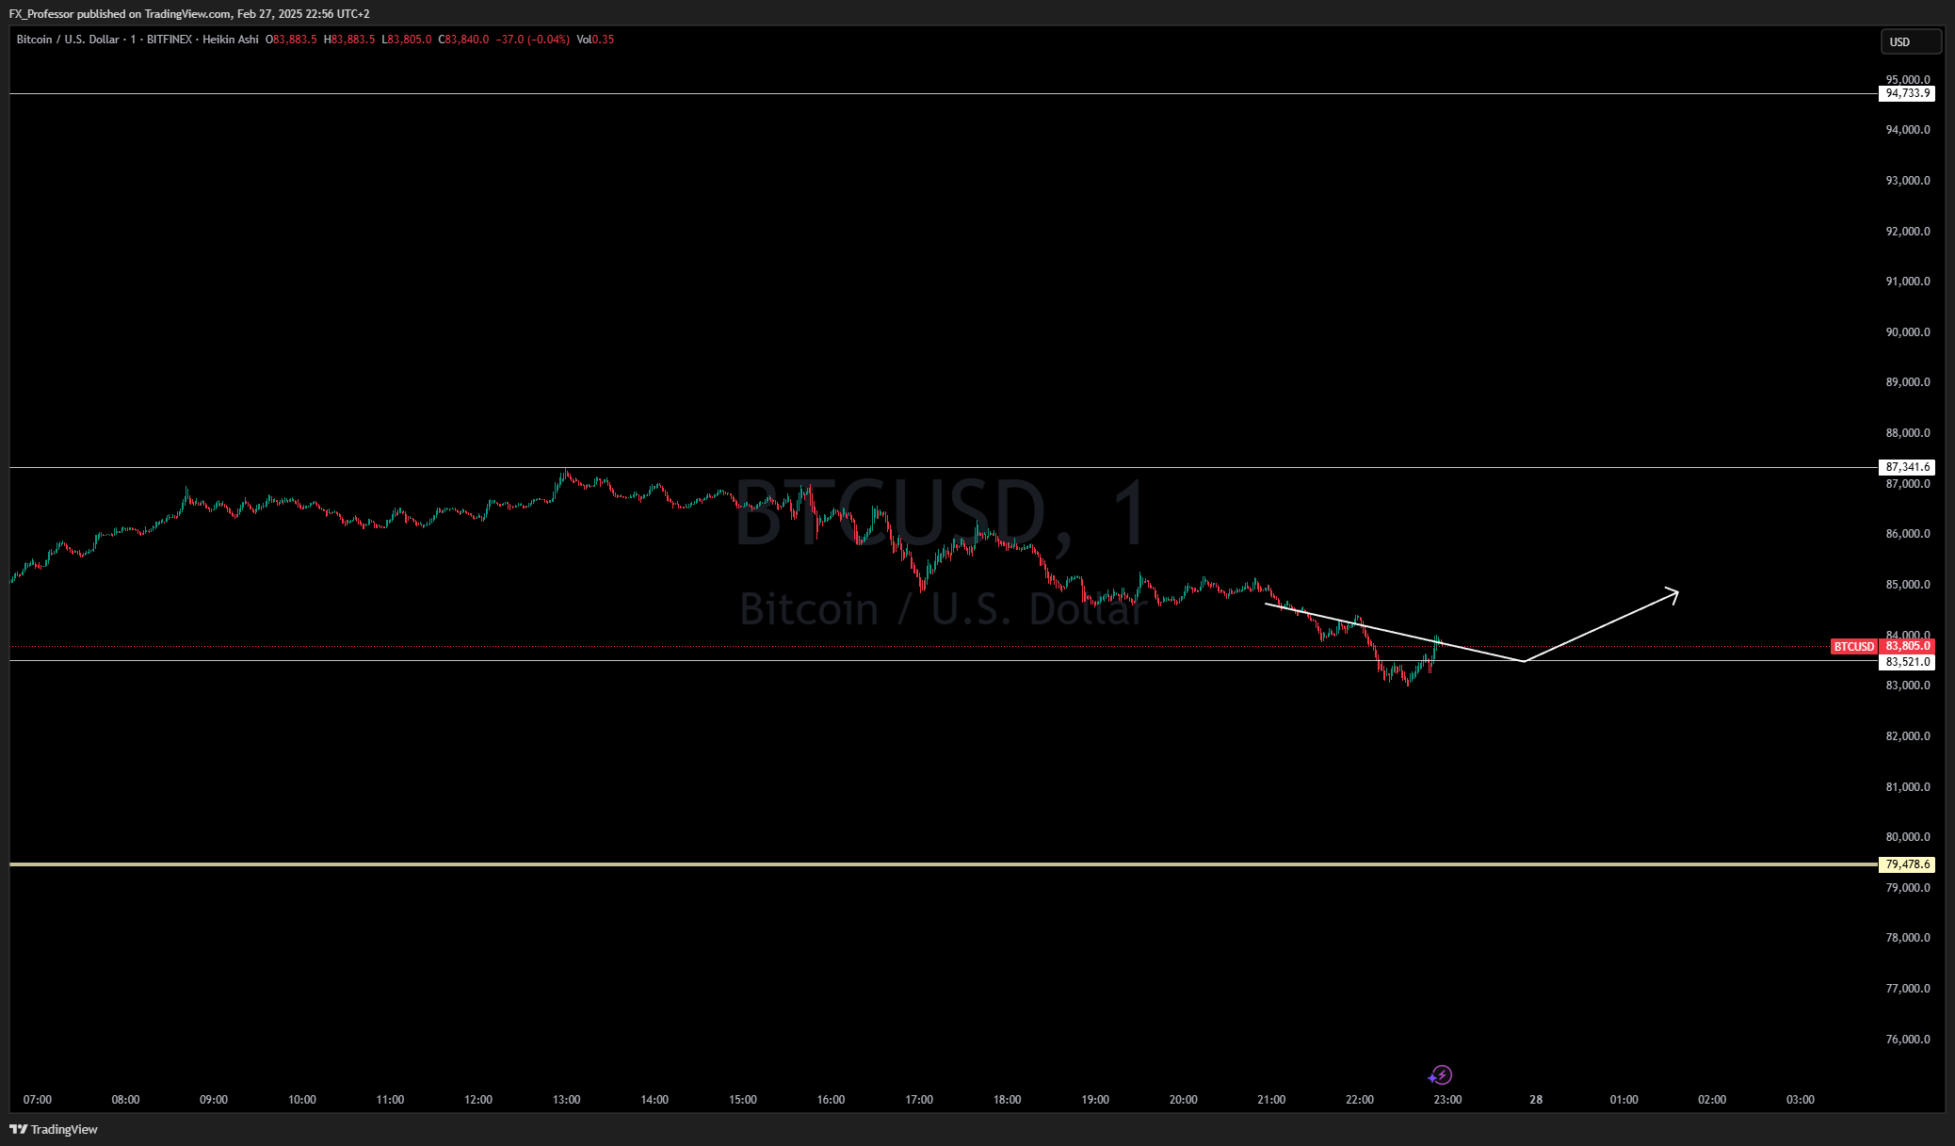
Task: Click the 03:00 time axis label
Action: click(x=1801, y=1099)
